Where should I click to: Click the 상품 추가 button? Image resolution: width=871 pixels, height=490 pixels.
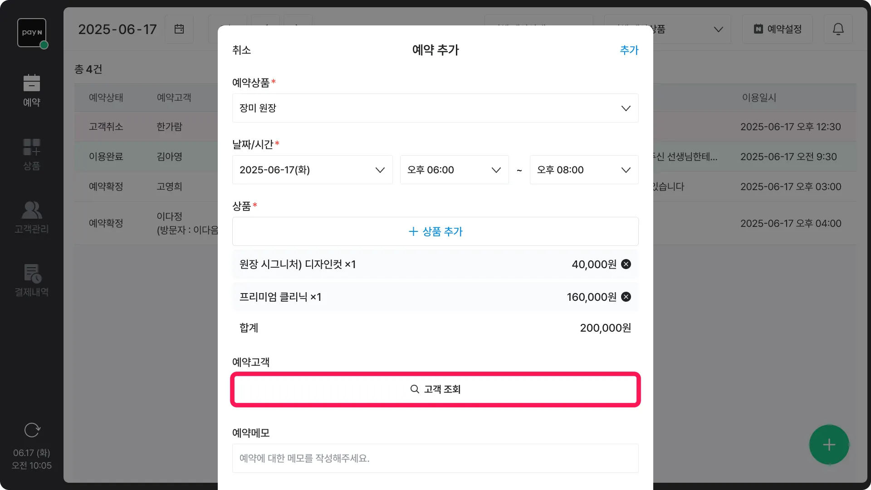point(435,231)
